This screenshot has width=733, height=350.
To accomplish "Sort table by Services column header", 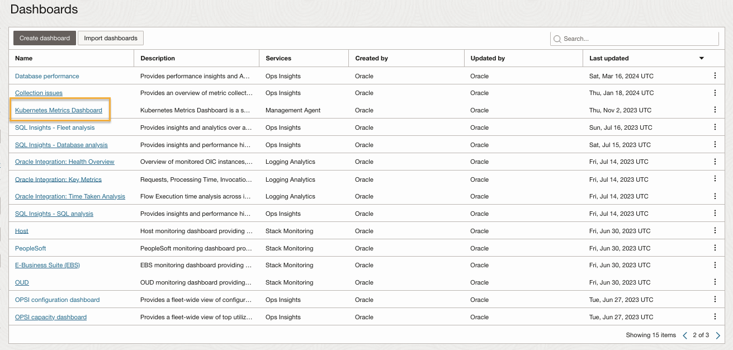I will [278, 58].
